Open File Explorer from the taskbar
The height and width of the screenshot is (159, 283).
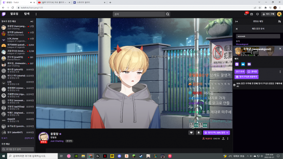point(83,156)
